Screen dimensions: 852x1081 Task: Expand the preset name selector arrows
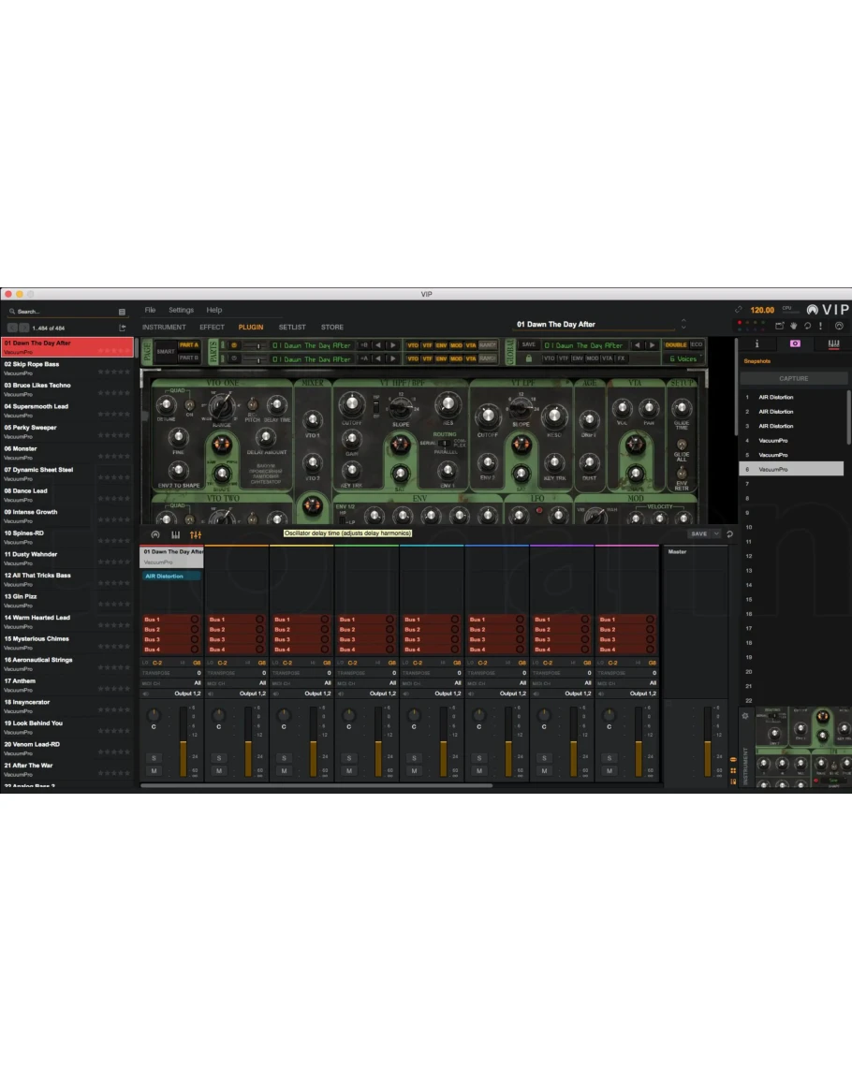tap(683, 325)
